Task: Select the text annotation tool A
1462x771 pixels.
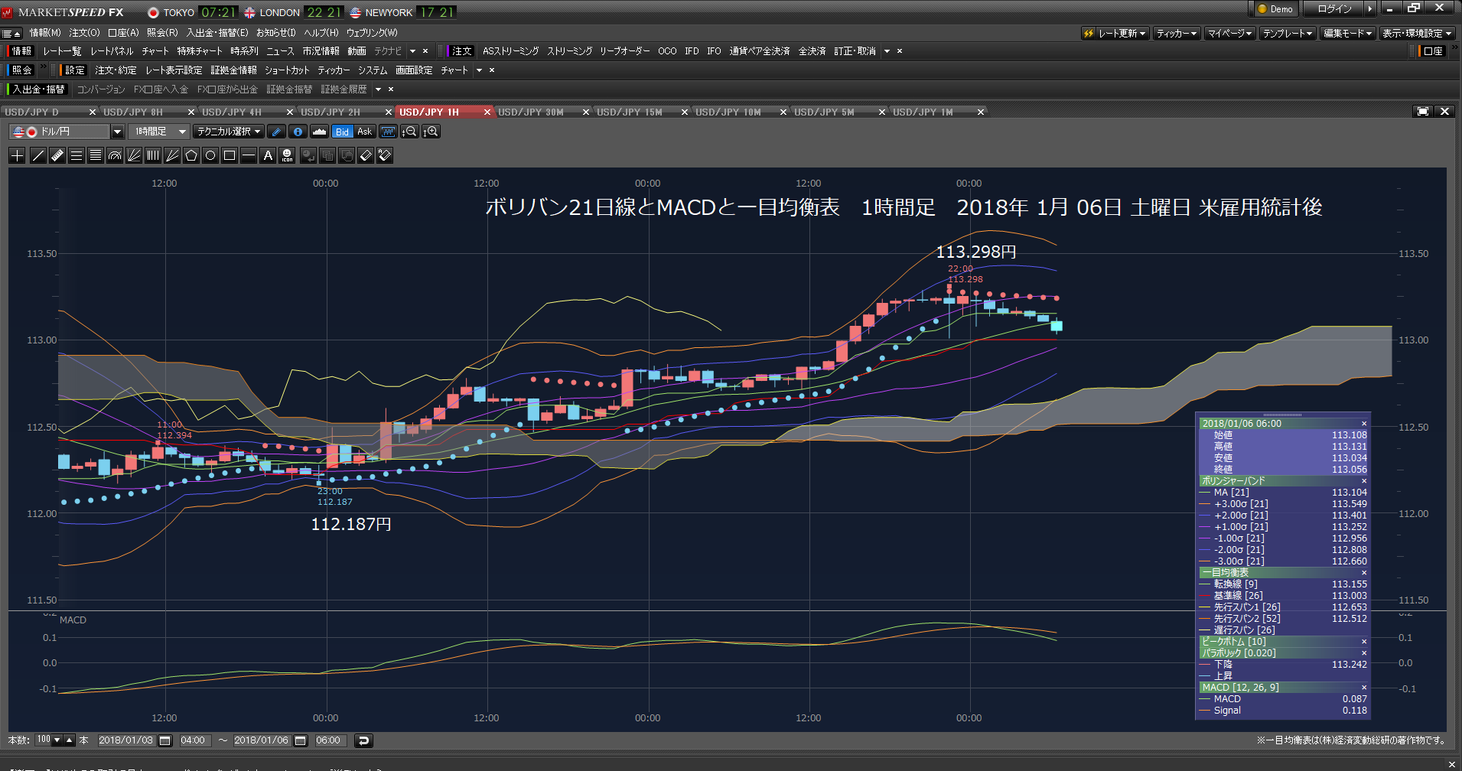Action: point(268,156)
